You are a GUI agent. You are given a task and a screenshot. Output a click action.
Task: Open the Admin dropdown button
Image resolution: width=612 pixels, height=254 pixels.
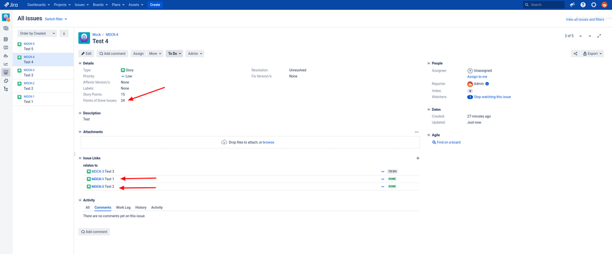(195, 54)
